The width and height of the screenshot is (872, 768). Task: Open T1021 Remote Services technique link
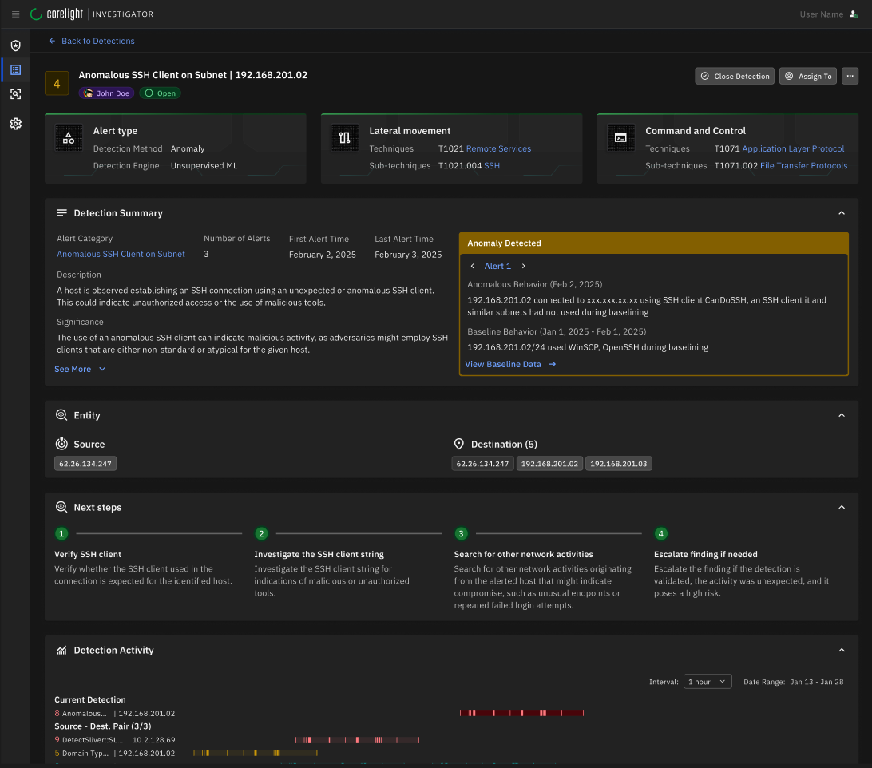tap(498, 148)
